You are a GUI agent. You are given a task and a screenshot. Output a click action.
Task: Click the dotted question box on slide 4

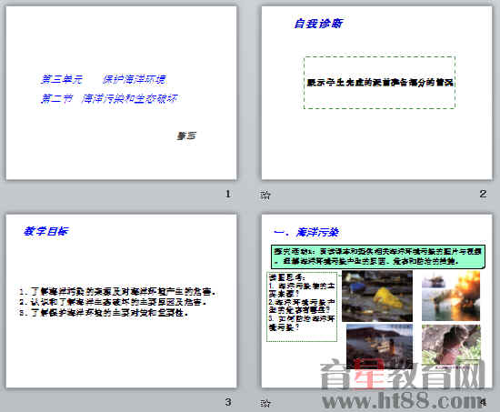pos(302,306)
